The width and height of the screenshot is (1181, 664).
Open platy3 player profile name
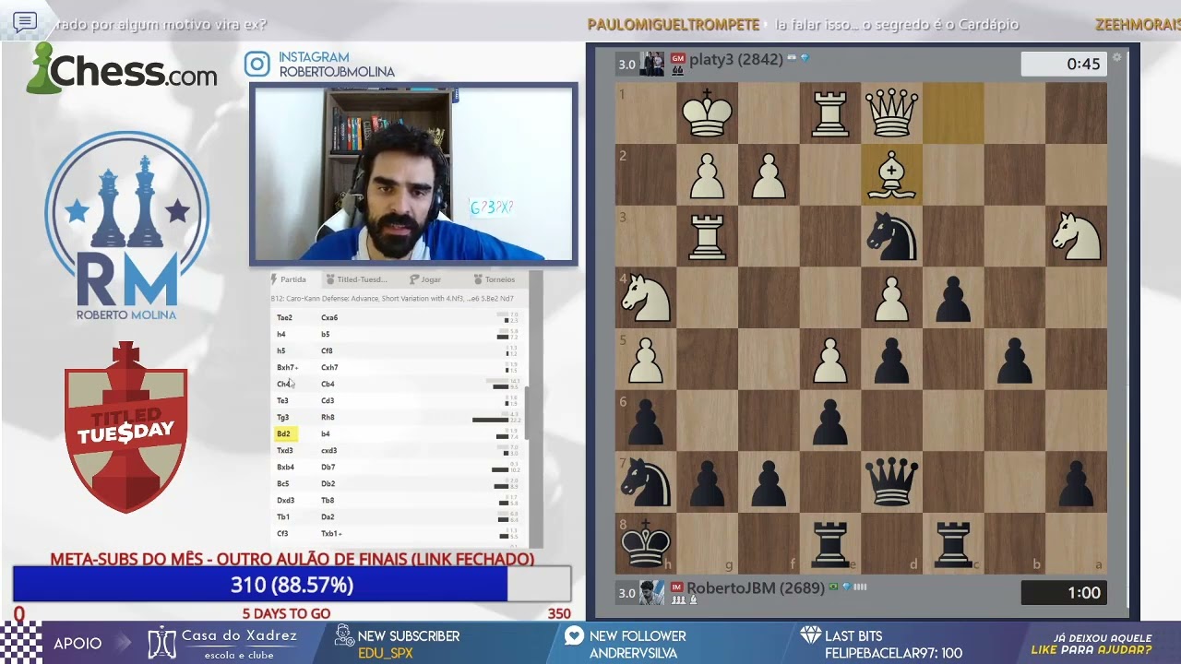coord(735,59)
